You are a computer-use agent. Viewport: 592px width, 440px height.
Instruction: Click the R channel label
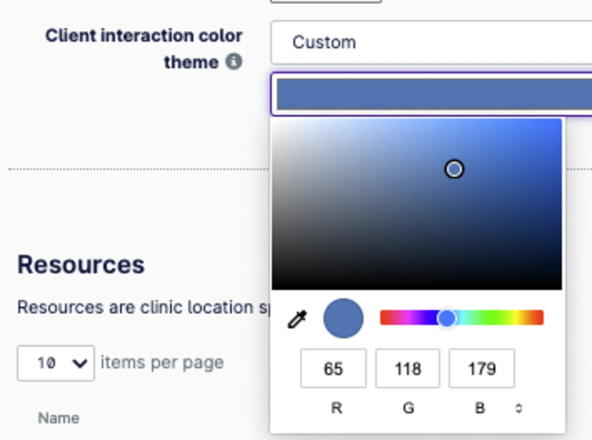[336, 408]
